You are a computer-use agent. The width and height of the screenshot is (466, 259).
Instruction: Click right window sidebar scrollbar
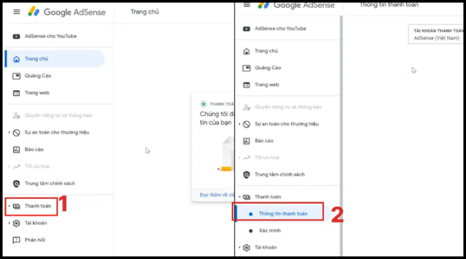tap(341, 136)
